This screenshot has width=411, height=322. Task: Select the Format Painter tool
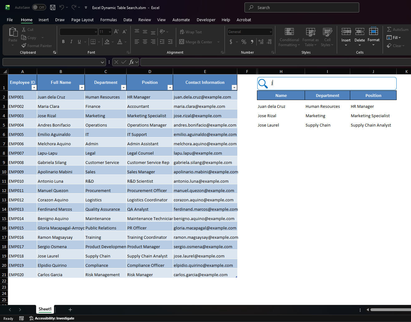point(37,46)
